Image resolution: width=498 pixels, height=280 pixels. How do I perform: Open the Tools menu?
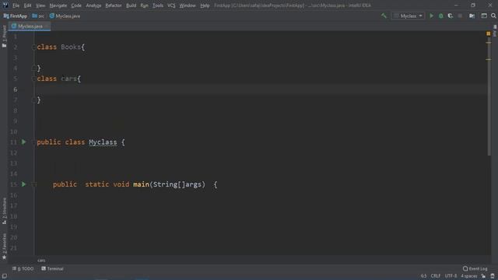pyautogui.click(x=158, y=5)
